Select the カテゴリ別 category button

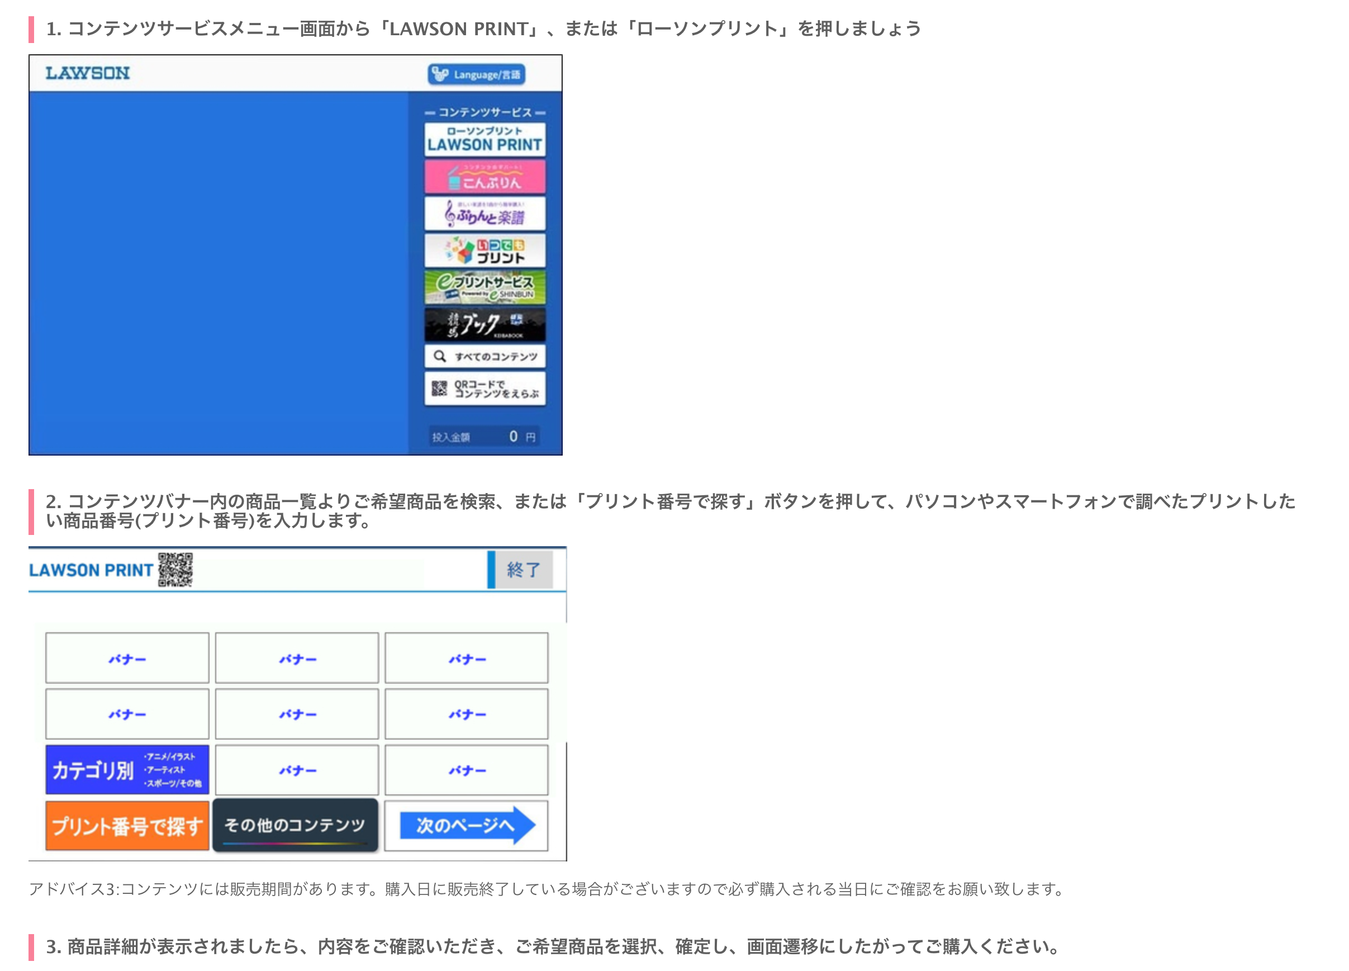[127, 770]
